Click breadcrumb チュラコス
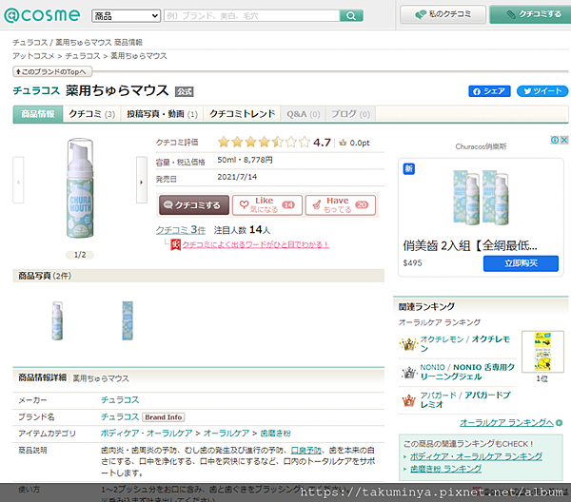This screenshot has height=502, width=571. [x=83, y=56]
